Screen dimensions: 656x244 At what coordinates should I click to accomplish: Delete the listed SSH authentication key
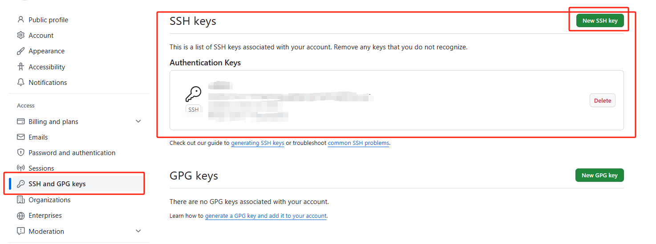coord(602,100)
